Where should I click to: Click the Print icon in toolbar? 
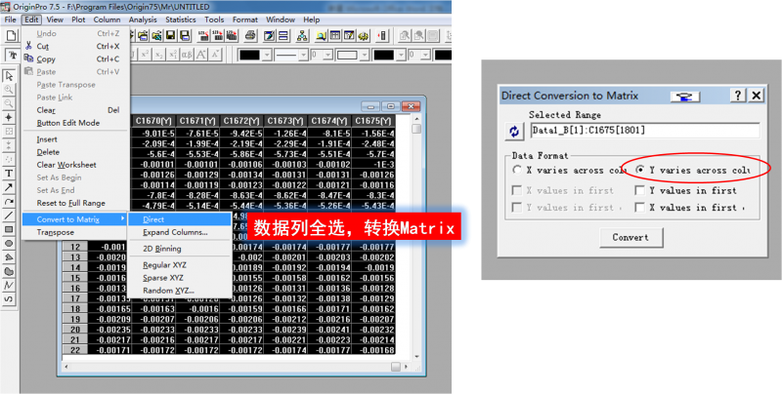pos(251,36)
